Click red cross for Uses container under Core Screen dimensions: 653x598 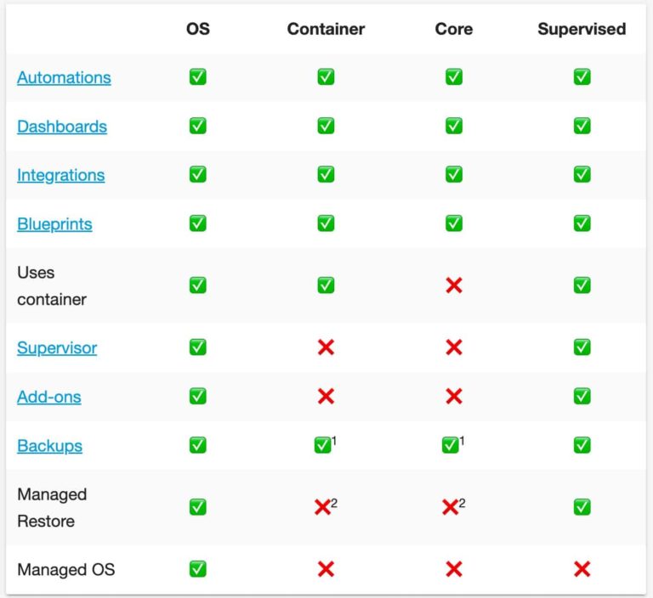click(454, 285)
